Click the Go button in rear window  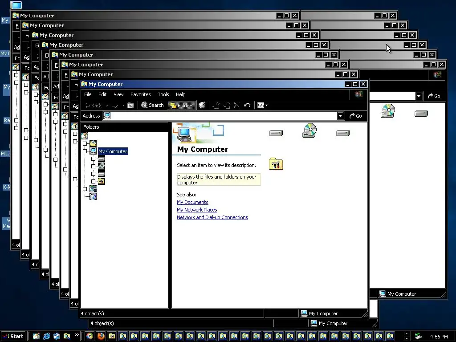click(434, 96)
